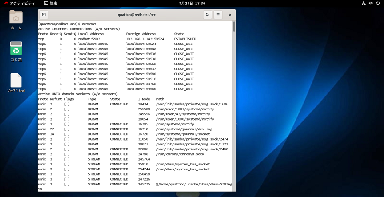Click the terminal title quattro@redhat:~/src

[136, 15]
